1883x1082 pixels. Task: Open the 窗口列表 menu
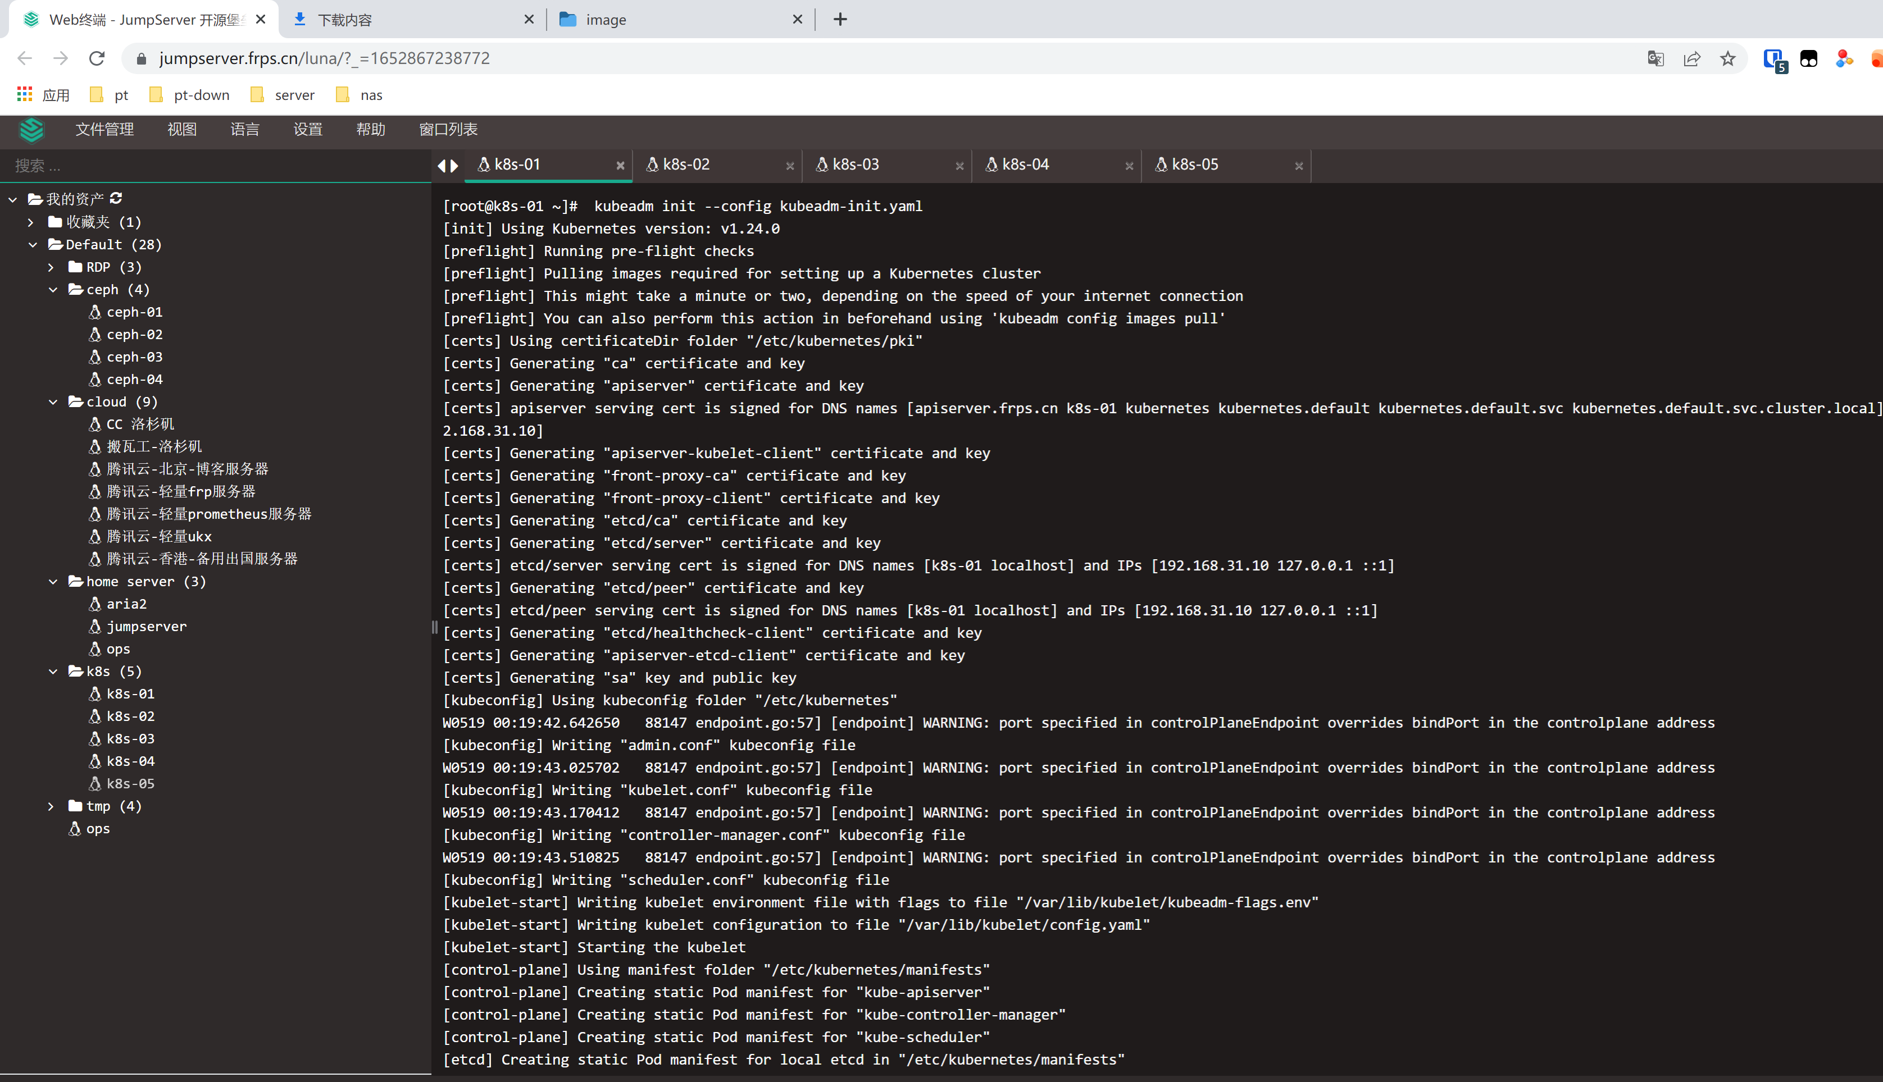[x=448, y=129]
